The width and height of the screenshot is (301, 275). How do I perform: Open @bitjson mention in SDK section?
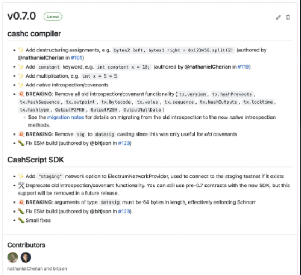tap(101, 211)
